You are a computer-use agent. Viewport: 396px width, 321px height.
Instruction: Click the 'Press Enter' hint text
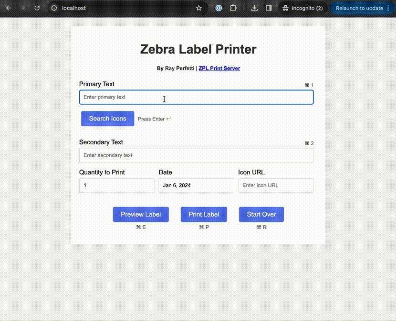[x=154, y=119]
